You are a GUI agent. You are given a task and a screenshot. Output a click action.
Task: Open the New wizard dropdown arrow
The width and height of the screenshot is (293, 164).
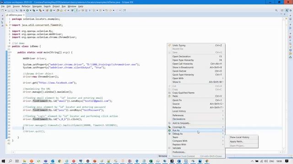(5, 10)
